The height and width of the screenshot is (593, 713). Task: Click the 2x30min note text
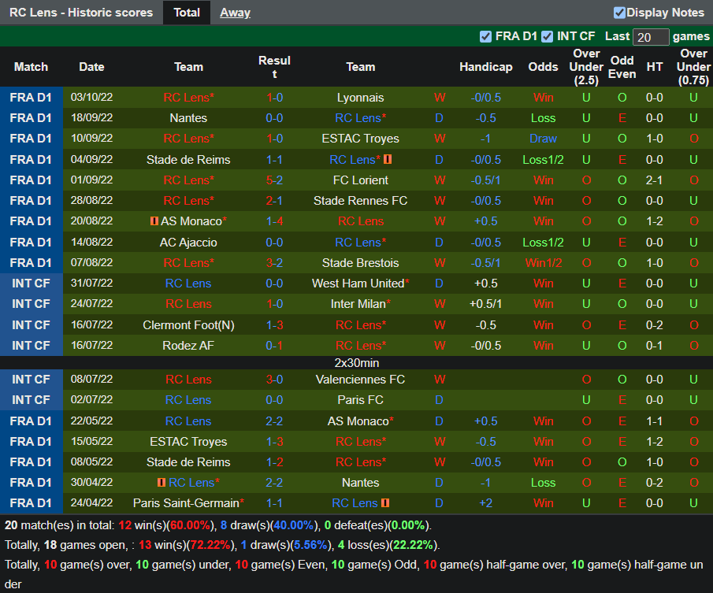coord(356,362)
